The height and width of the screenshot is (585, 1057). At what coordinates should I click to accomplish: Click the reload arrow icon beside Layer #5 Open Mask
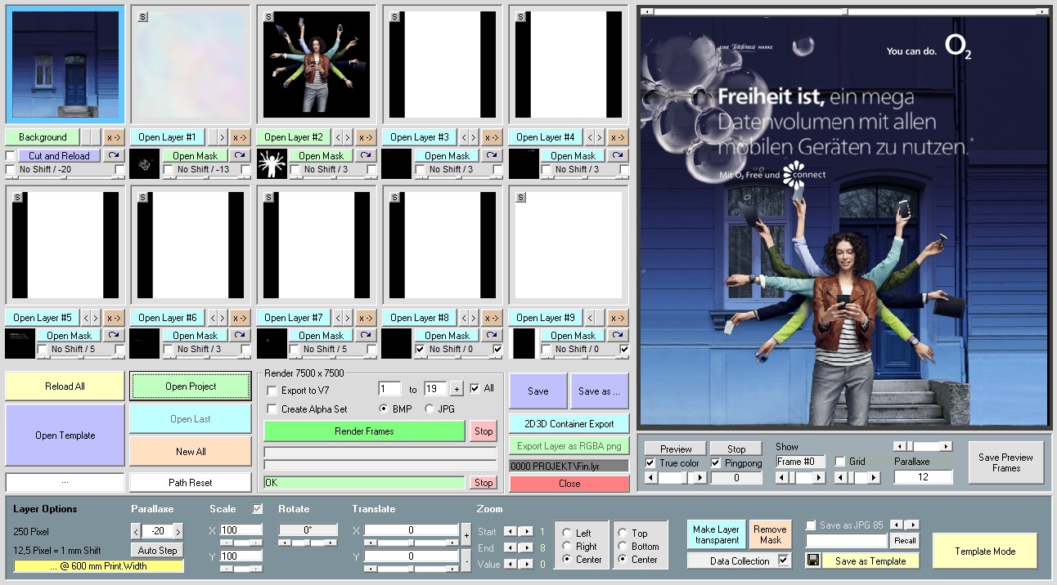pos(113,335)
